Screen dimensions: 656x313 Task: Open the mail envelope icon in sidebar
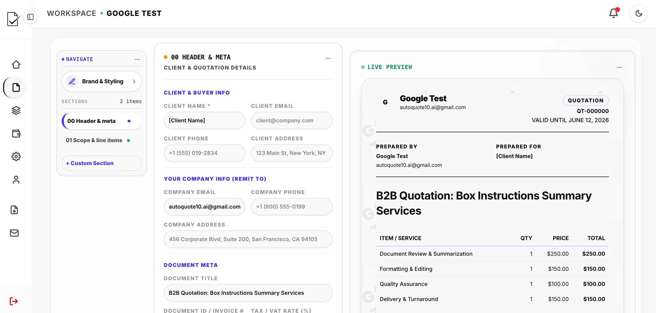tap(14, 233)
